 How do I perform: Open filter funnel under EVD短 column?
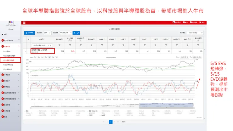[x=145, y=45]
